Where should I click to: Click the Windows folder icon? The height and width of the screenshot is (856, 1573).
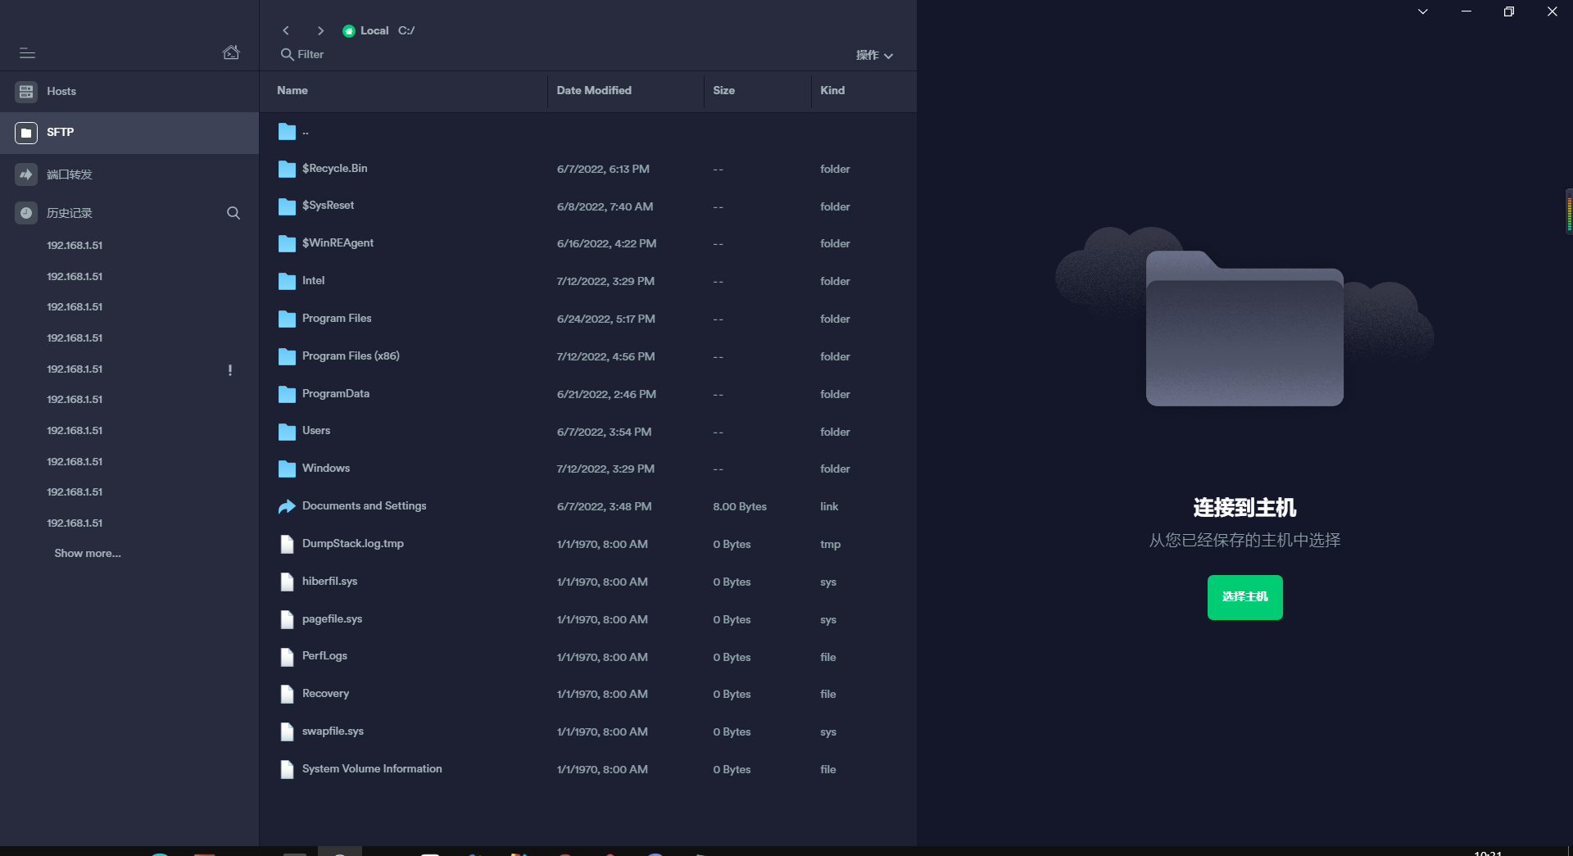287,469
